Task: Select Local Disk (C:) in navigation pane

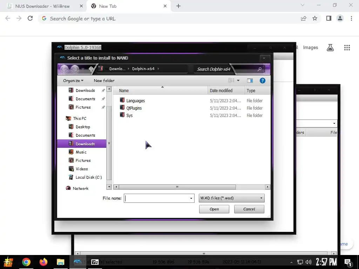Action: click(89, 177)
